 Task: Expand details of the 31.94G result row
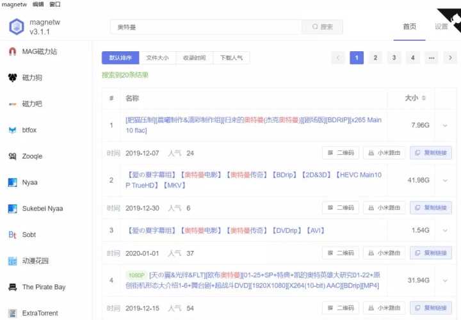click(x=445, y=280)
